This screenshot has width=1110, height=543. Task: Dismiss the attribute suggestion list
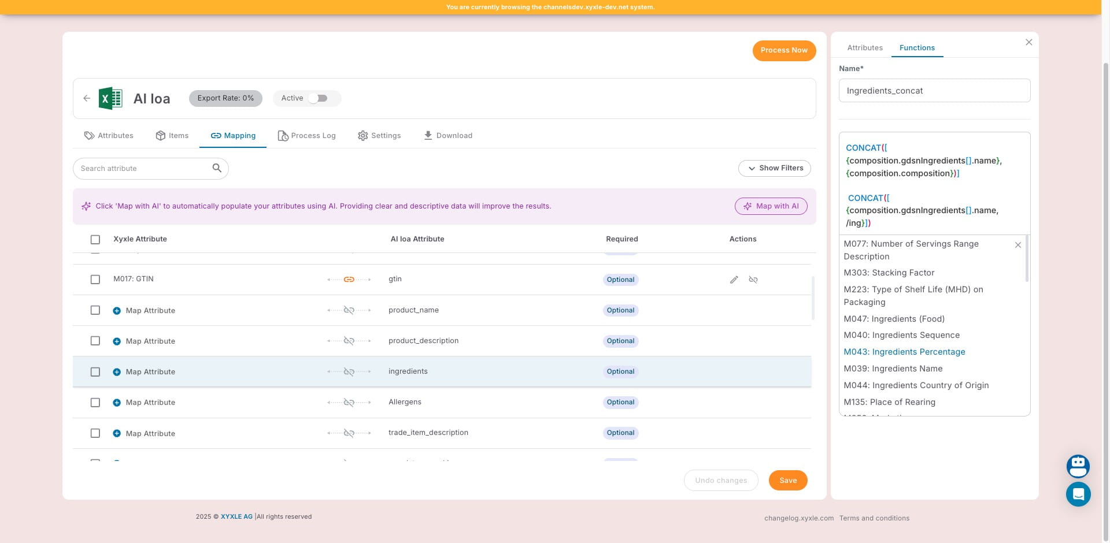pos(1017,245)
